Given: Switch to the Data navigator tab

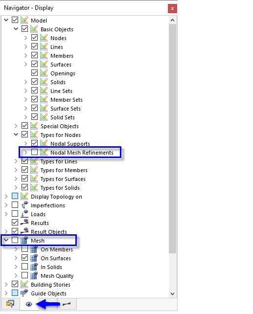Looking at the screenshot, I should coord(10,304).
